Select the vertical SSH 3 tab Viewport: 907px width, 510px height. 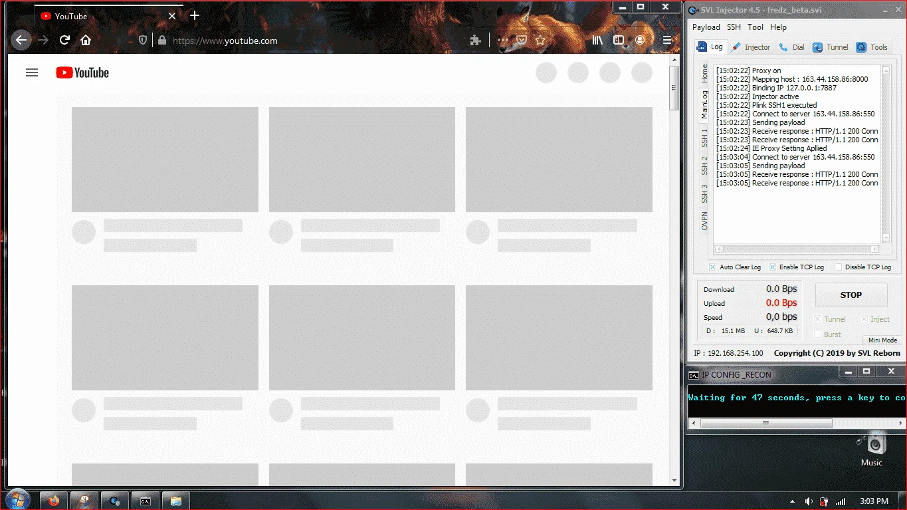click(705, 193)
